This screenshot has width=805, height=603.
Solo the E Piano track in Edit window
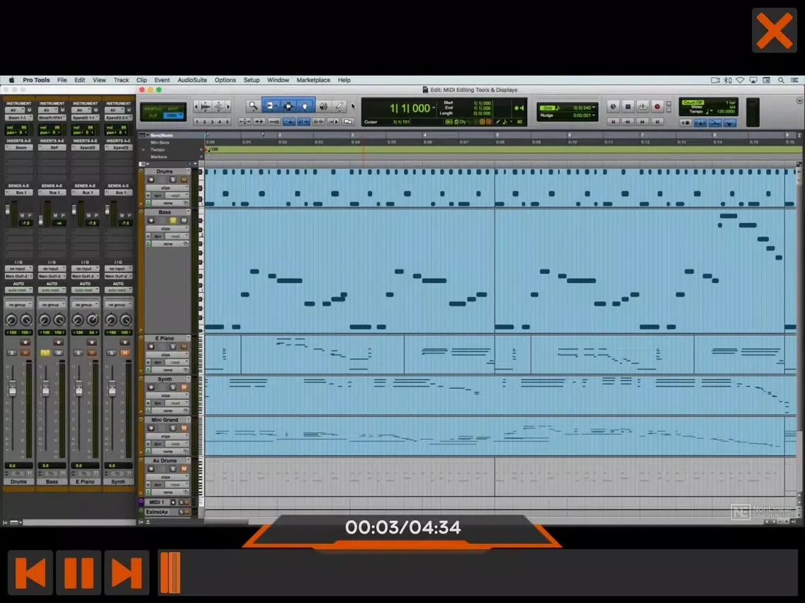173,347
